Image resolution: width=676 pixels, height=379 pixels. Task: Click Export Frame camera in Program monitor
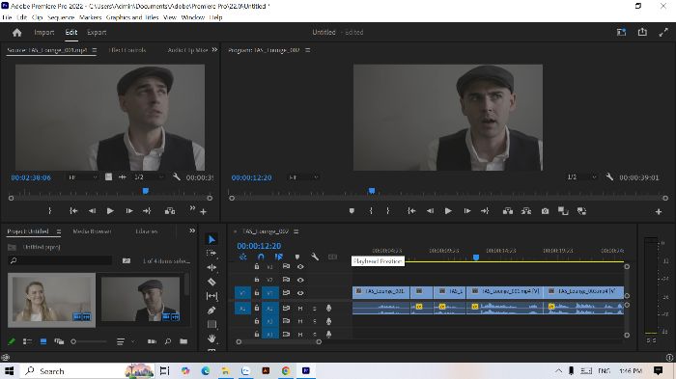[x=545, y=211]
